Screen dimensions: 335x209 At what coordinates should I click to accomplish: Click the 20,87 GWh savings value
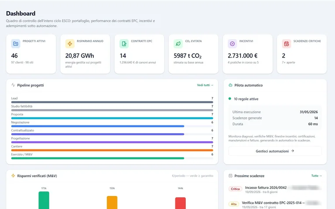[x=79, y=56]
